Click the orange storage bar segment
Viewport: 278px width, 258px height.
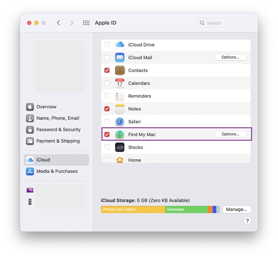pyautogui.click(x=210, y=209)
